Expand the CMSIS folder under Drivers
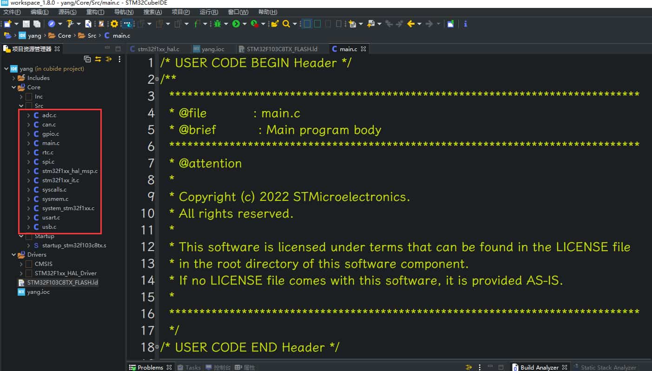652x371 pixels. (21, 264)
